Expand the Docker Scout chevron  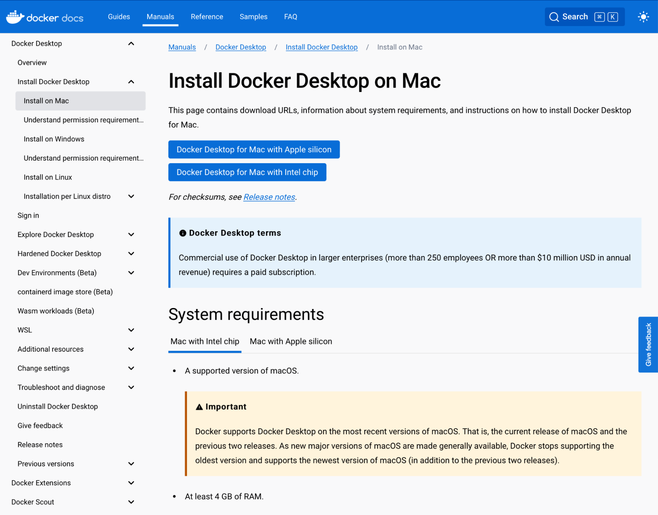(x=131, y=502)
